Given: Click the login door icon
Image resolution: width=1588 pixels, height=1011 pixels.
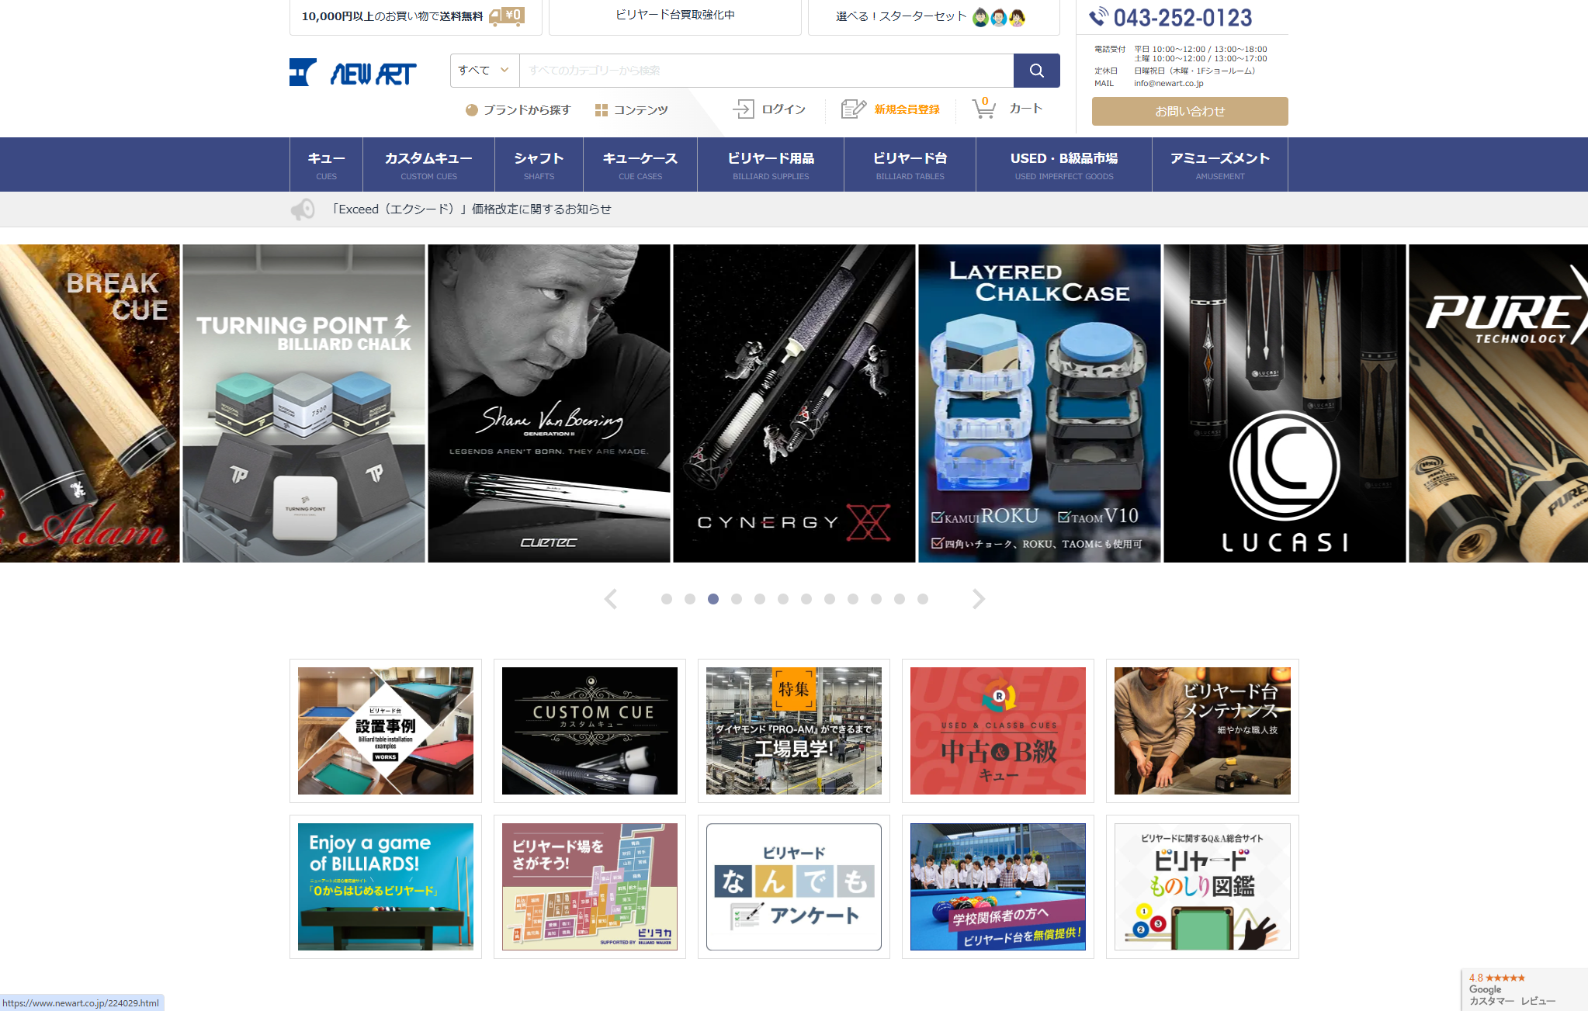Looking at the screenshot, I should coord(743,109).
